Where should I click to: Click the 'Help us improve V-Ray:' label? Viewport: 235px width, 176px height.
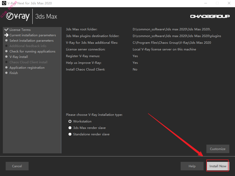coord(84,63)
